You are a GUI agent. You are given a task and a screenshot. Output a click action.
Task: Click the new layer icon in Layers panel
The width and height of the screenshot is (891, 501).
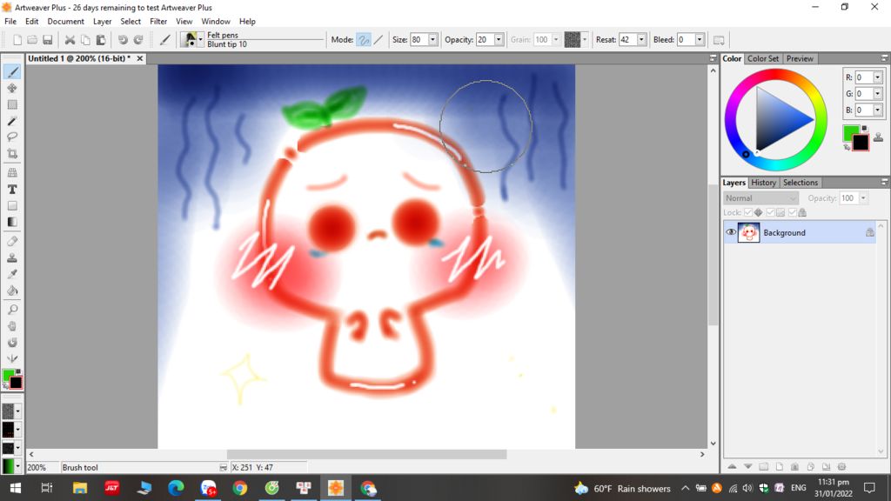pyautogui.click(x=779, y=466)
